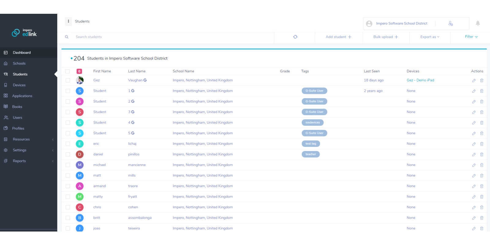Open the three-dot menu beside Students title

[x=68, y=21]
